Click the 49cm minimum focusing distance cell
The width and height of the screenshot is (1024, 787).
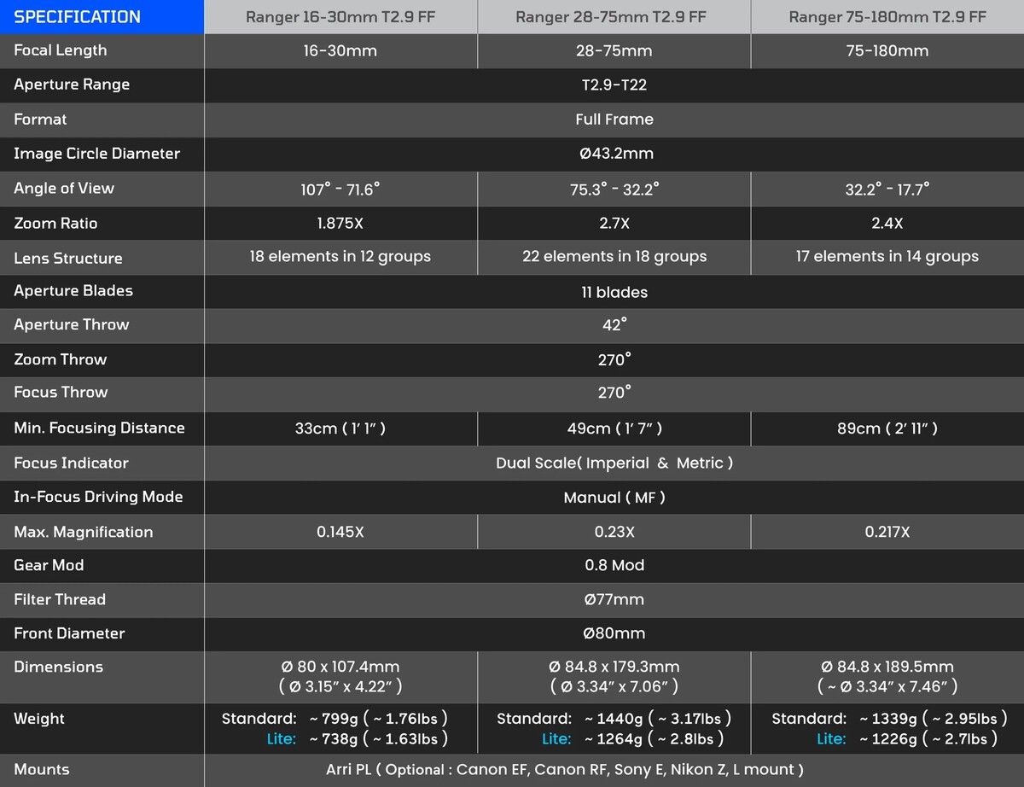614,428
